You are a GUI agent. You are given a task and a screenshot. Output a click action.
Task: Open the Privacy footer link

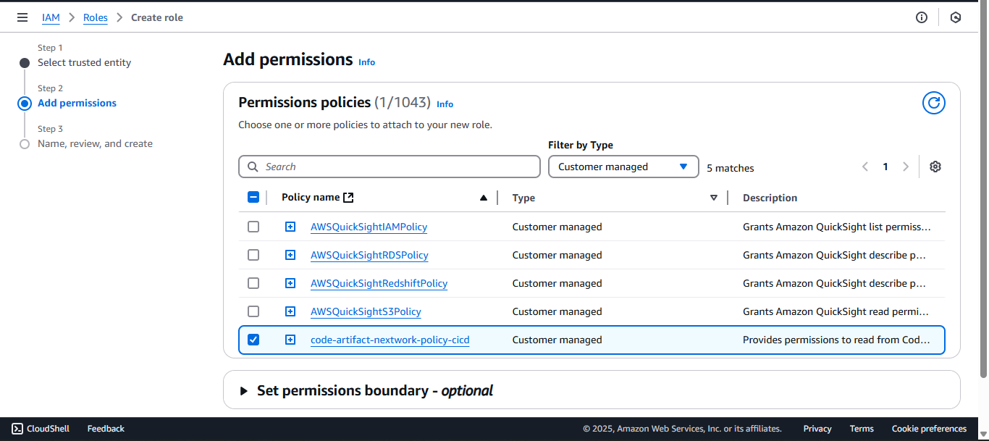pyautogui.click(x=817, y=429)
